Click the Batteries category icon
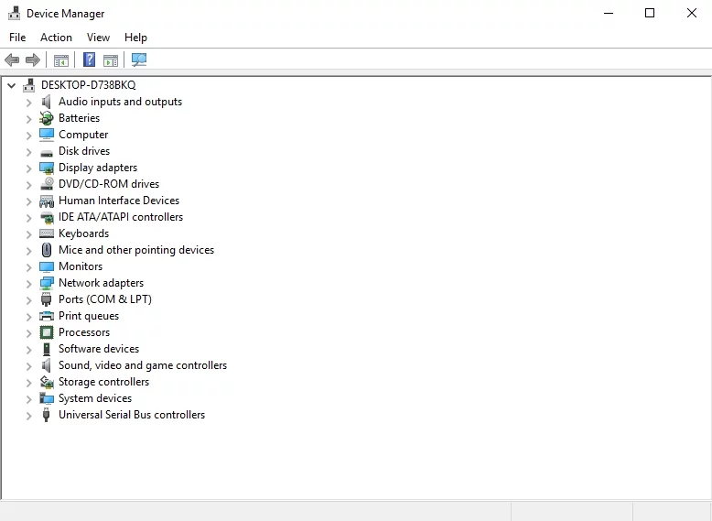Image resolution: width=712 pixels, height=521 pixels. 47,118
